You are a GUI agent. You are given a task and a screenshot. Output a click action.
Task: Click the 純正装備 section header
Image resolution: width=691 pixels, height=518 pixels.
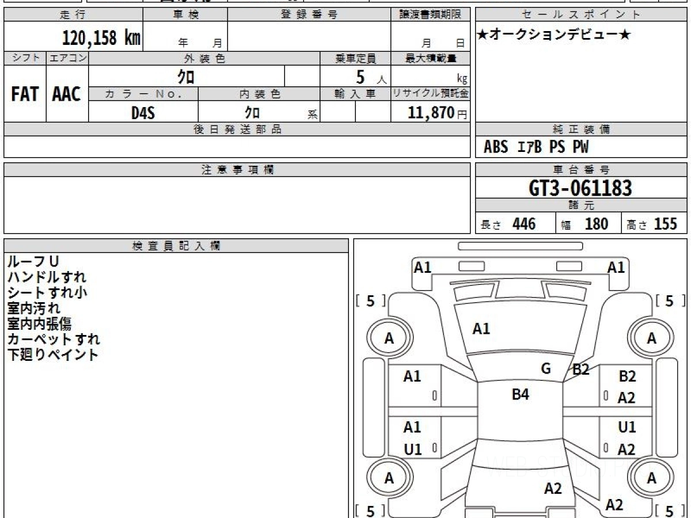pyautogui.click(x=582, y=129)
